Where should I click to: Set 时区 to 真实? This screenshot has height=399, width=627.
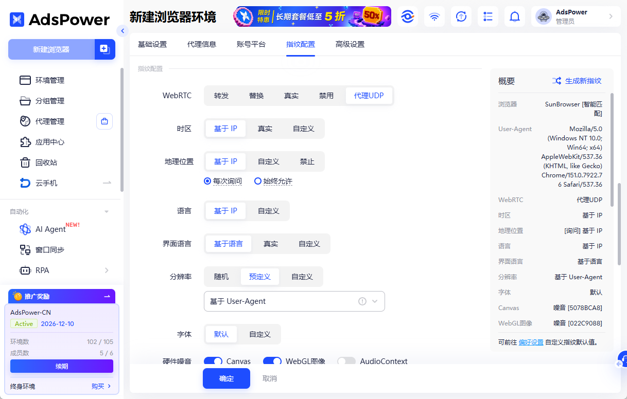[265, 129]
